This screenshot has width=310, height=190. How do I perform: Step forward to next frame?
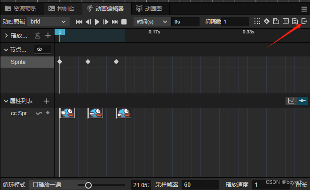coord(106,22)
